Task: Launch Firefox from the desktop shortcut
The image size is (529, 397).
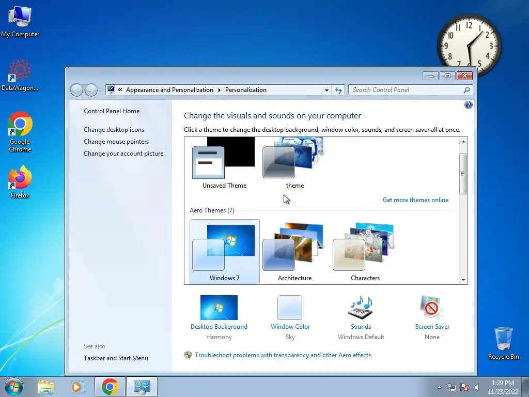Action: click(20, 181)
